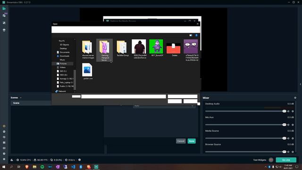Select the polish cow file
The width and height of the screenshot is (302, 170).
[88, 71]
